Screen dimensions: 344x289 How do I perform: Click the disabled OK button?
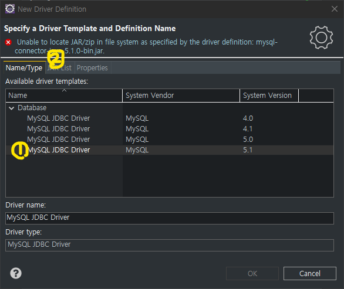point(252,273)
